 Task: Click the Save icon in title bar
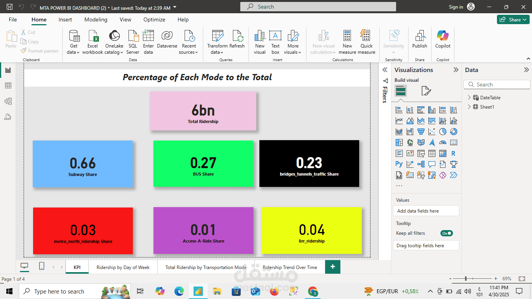tap(9, 7)
